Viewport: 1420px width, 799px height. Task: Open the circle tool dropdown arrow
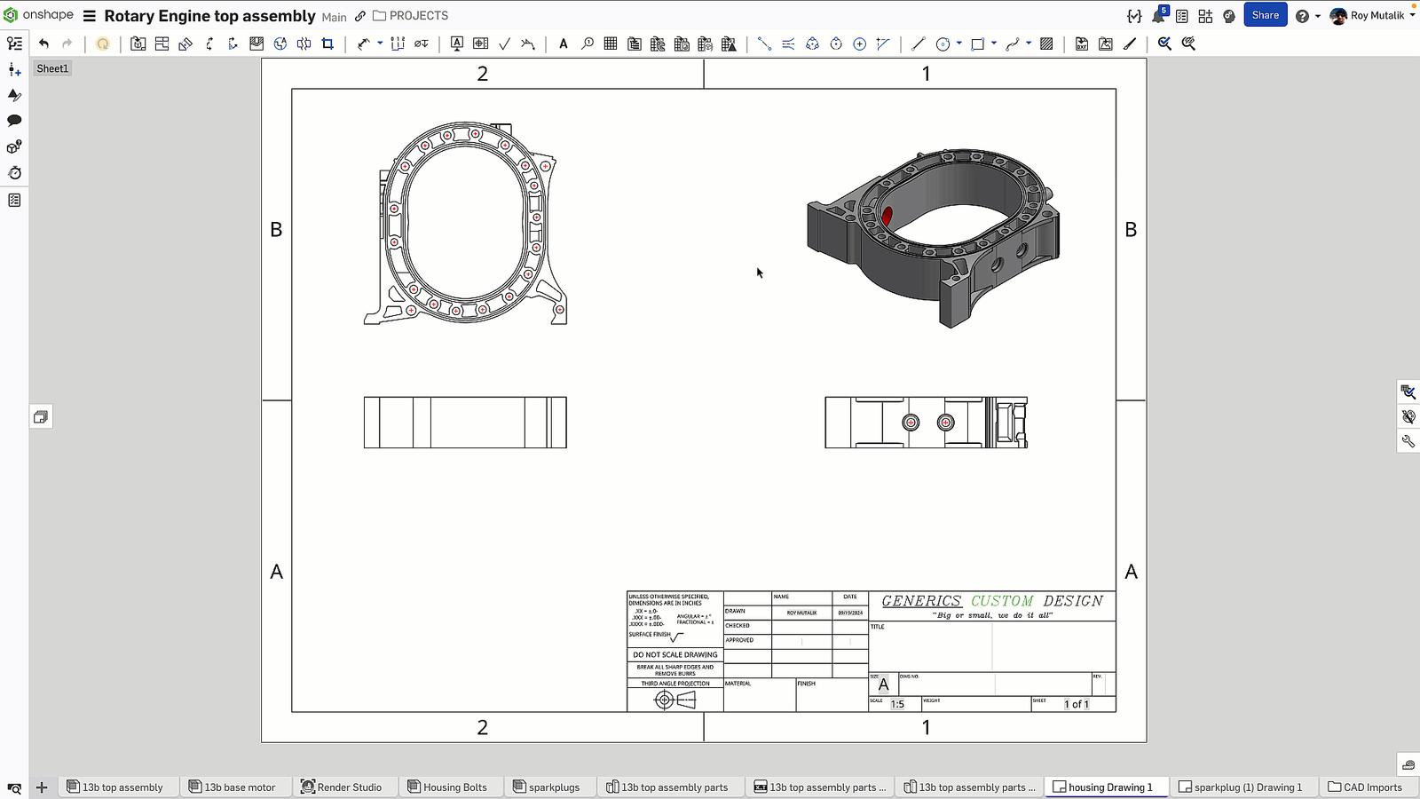point(959,44)
